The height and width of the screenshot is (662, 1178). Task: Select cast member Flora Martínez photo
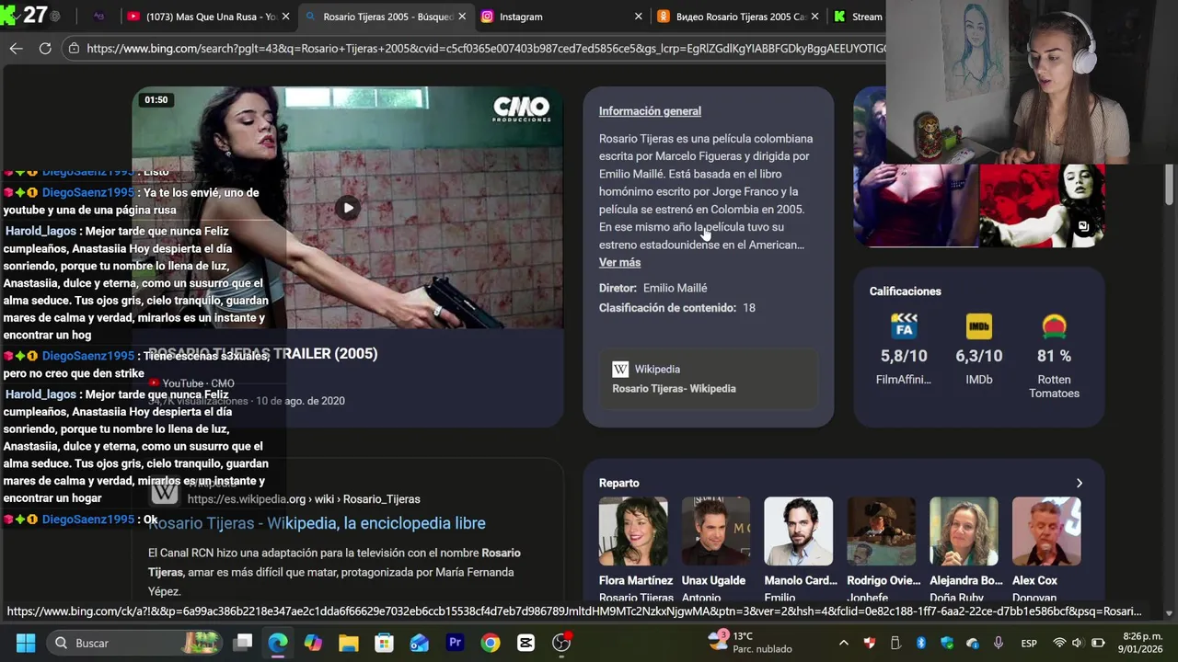(633, 531)
